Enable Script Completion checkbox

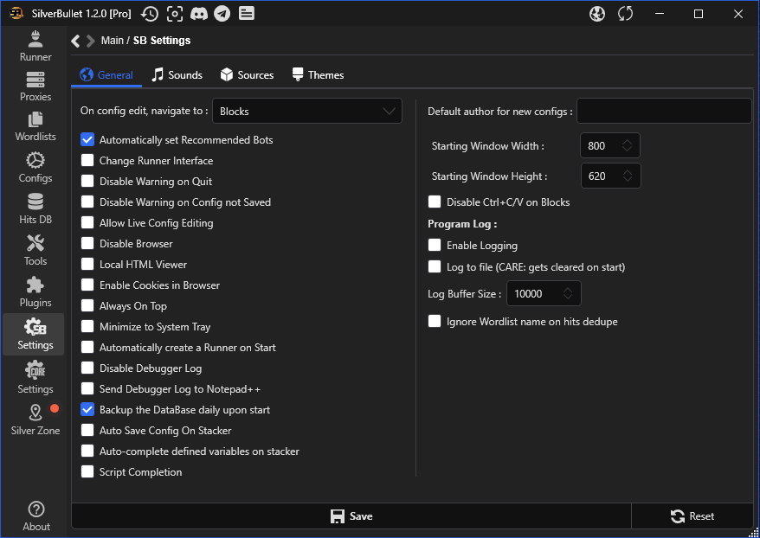87,472
